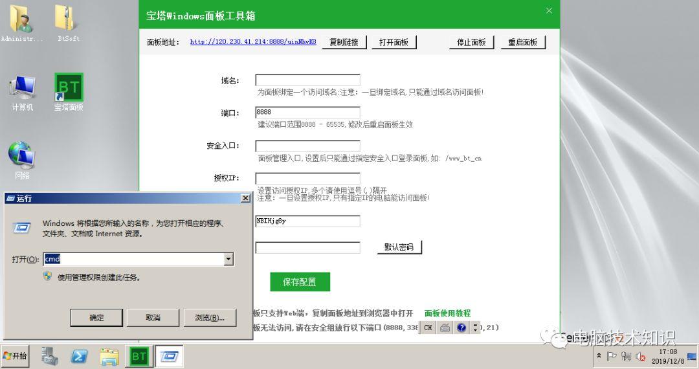Click 浏览(B)... in the Run dialog
699x369 pixels.
(210, 318)
